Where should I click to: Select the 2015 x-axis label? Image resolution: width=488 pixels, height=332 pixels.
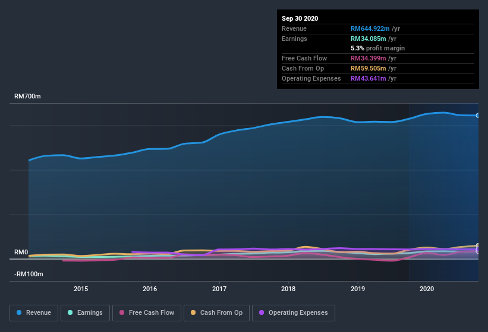[81, 289]
